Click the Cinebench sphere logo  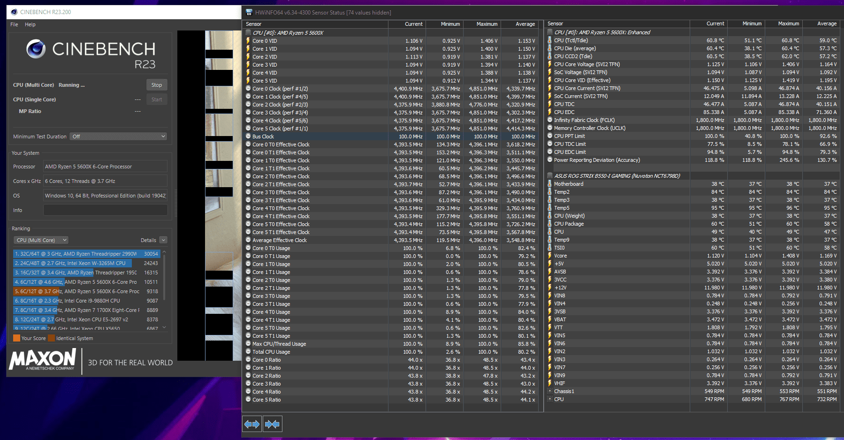pyautogui.click(x=36, y=49)
